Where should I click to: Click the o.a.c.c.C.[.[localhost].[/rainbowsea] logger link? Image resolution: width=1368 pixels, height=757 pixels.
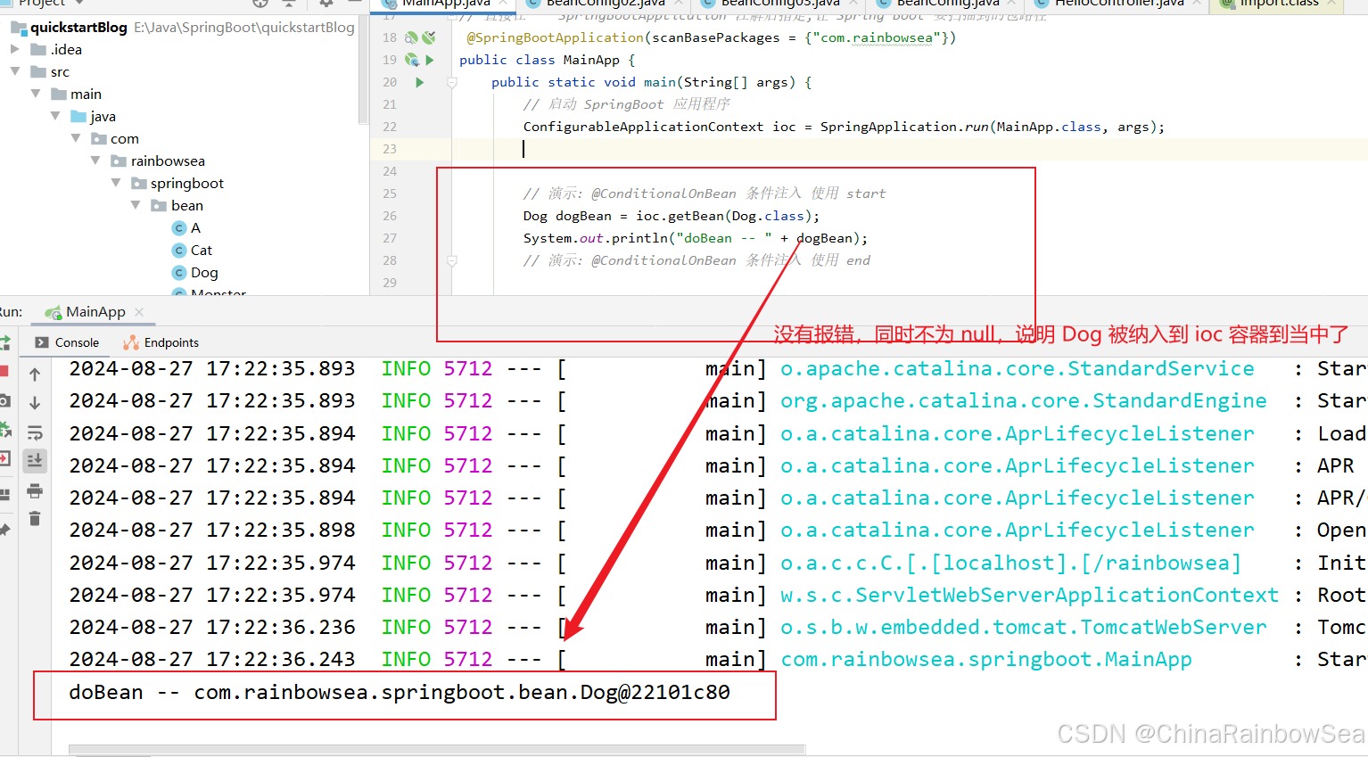pos(1010,563)
